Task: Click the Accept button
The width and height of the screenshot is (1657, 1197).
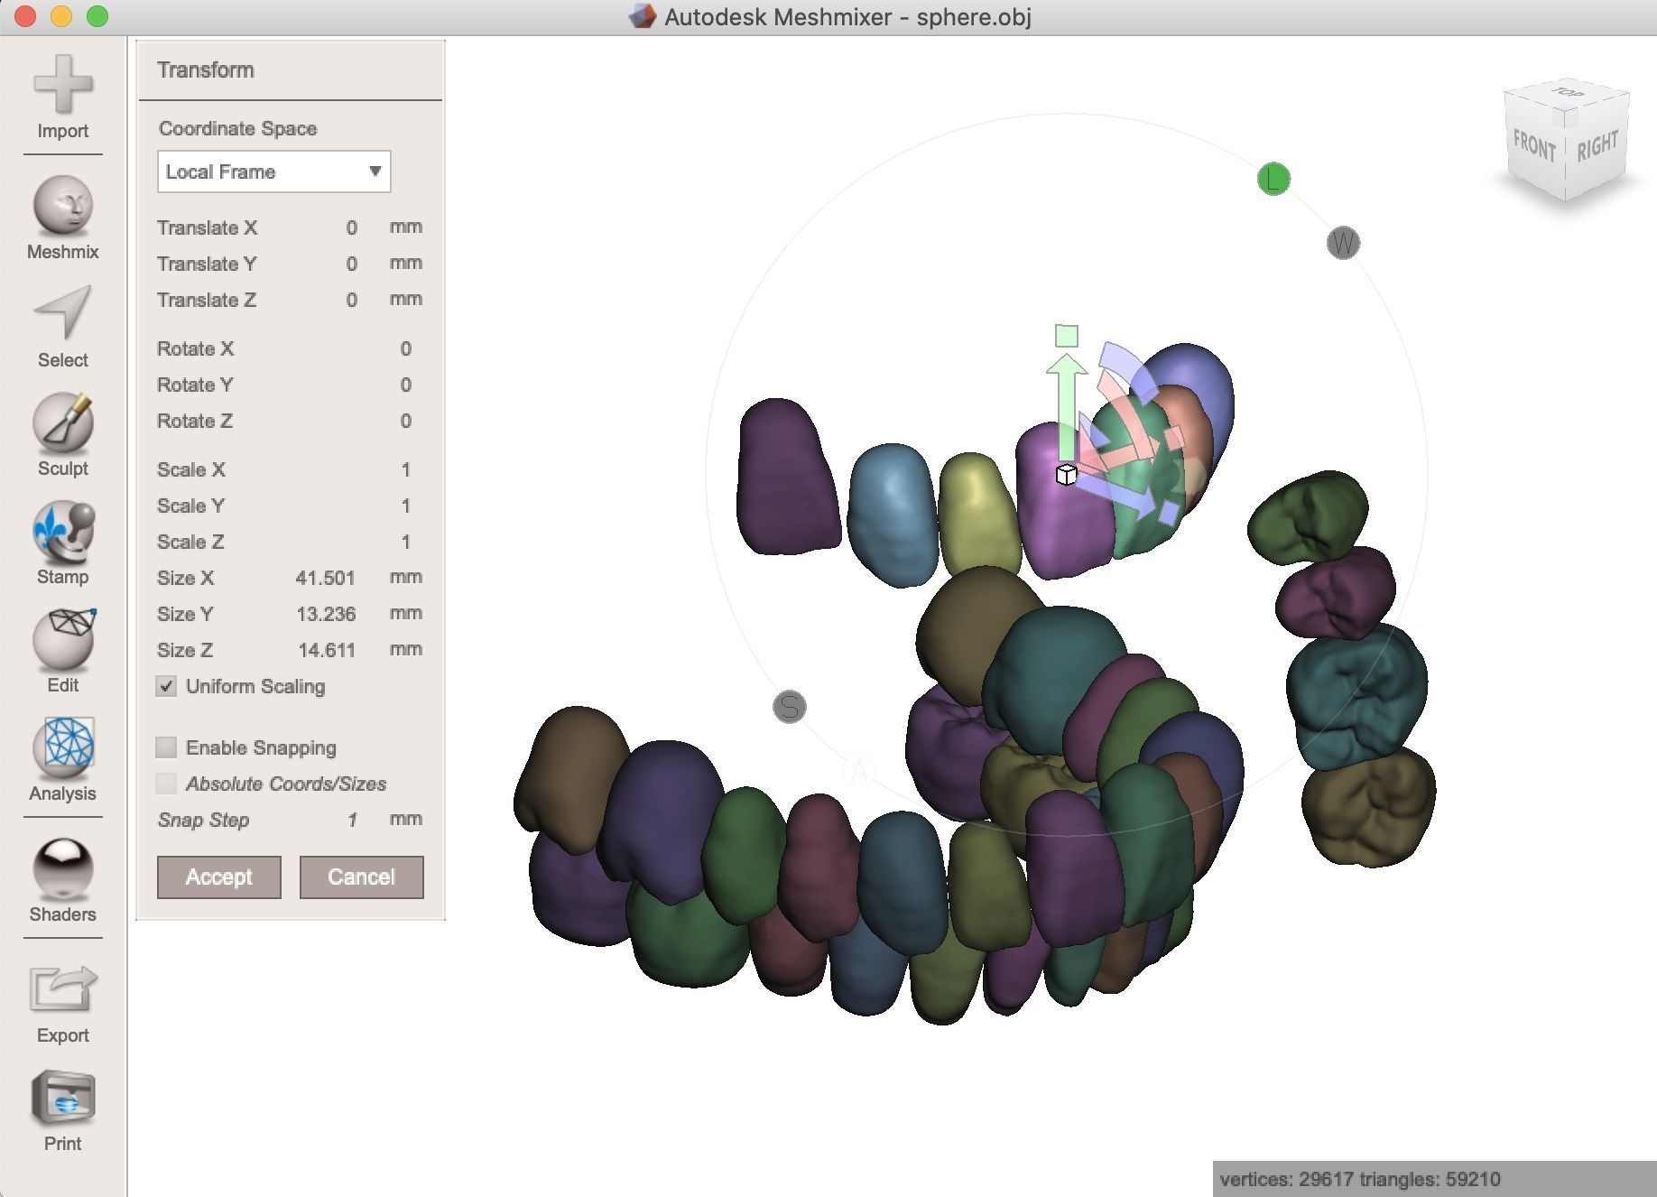Action: [218, 877]
